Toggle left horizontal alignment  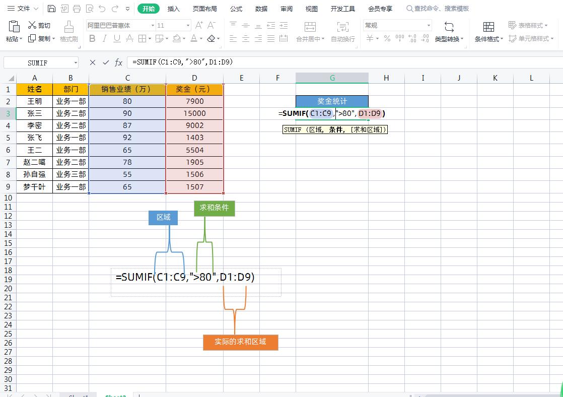tap(233, 38)
